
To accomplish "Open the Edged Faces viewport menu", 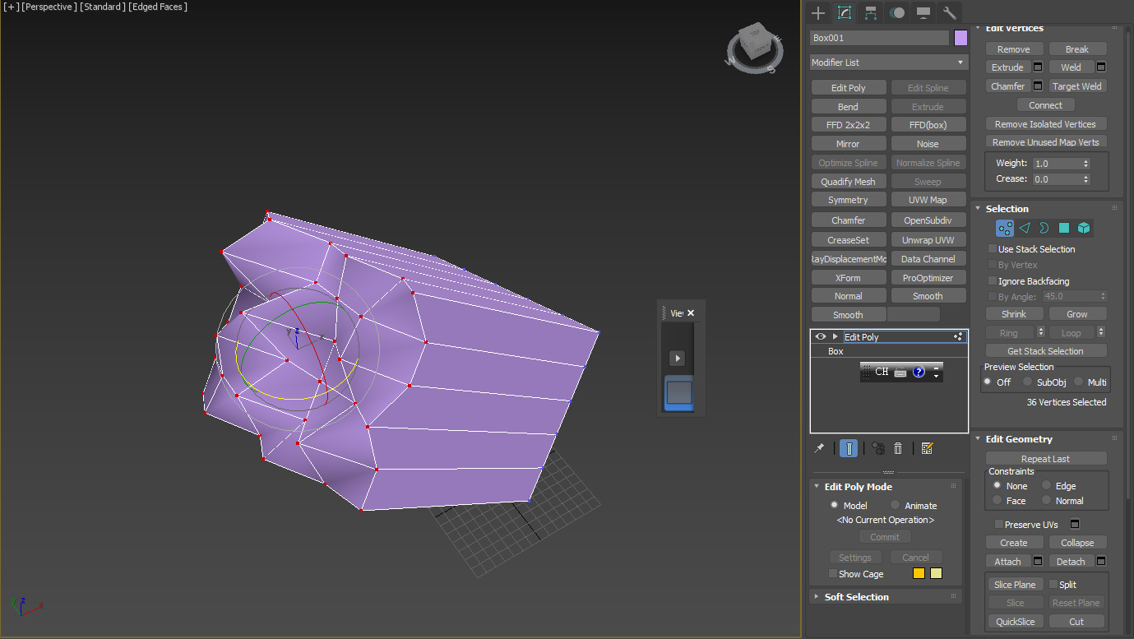I will (x=159, y=7).
